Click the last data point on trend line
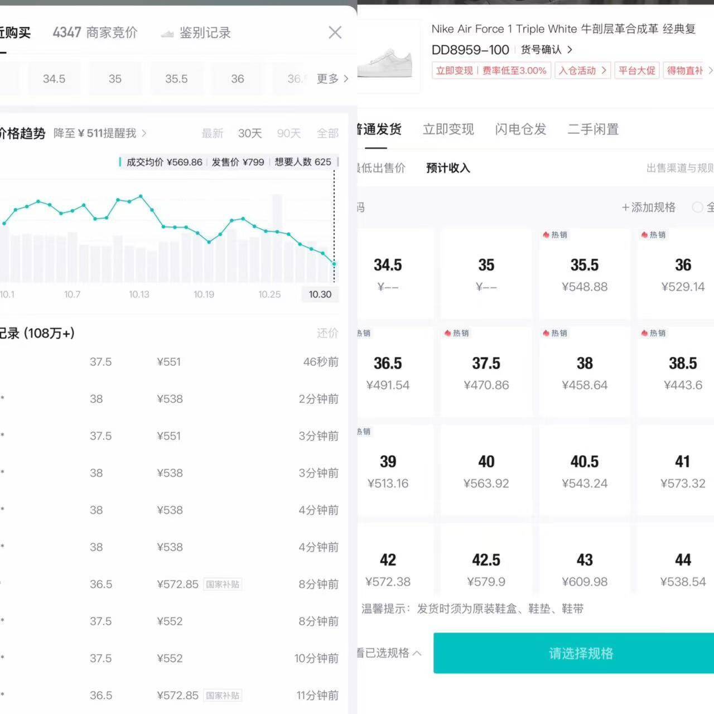This screenshot has width=714, height=714. 334,264
